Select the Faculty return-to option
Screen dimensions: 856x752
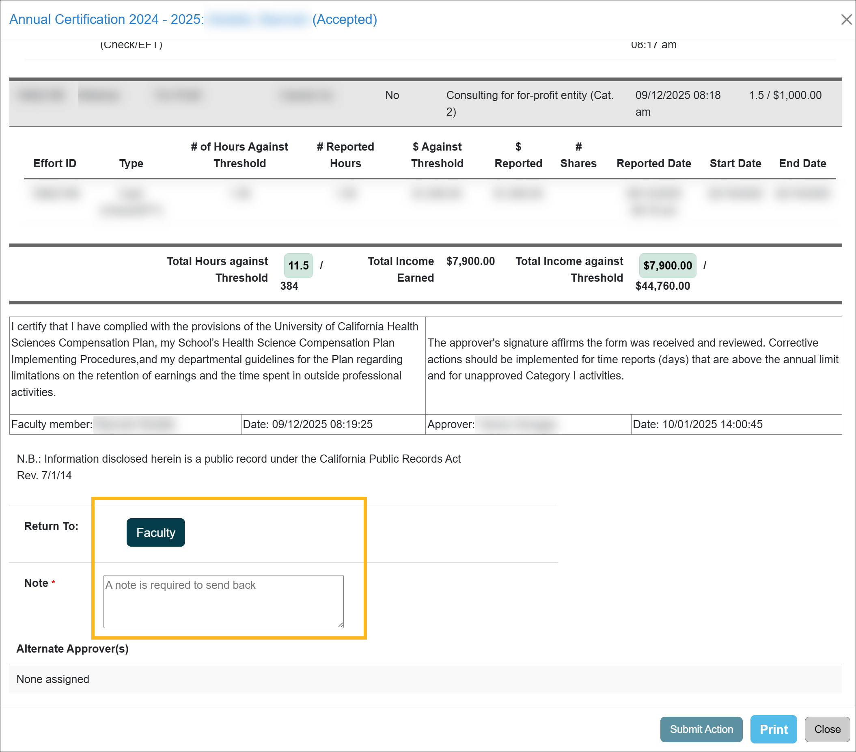155,532
